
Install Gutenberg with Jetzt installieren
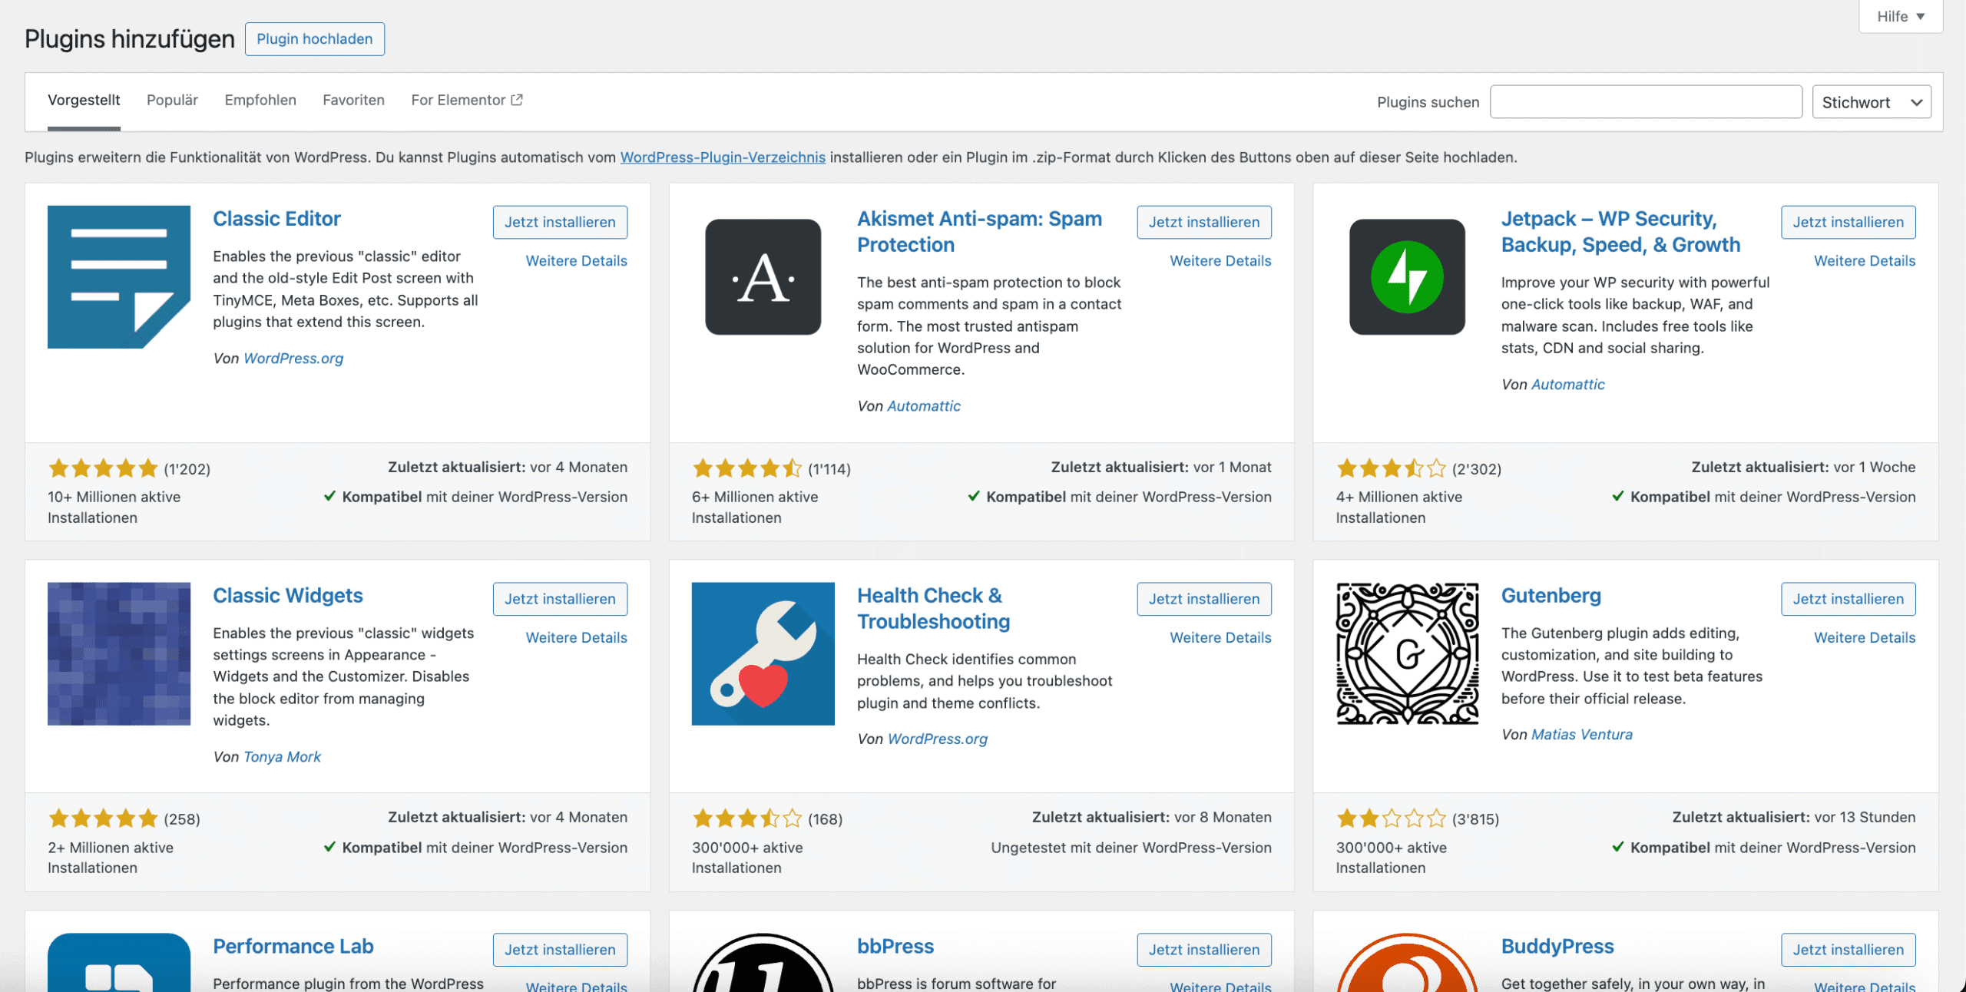[x=1848, y=599]
